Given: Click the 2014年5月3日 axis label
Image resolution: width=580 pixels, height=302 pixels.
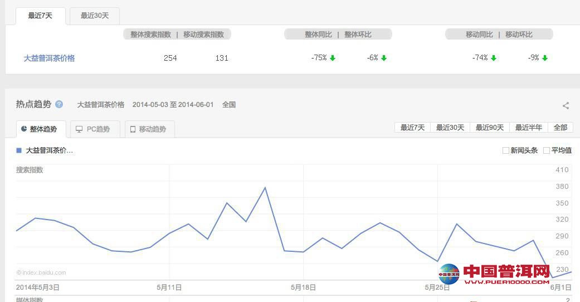Looking at the screenshot, I should tap(38, 288).
